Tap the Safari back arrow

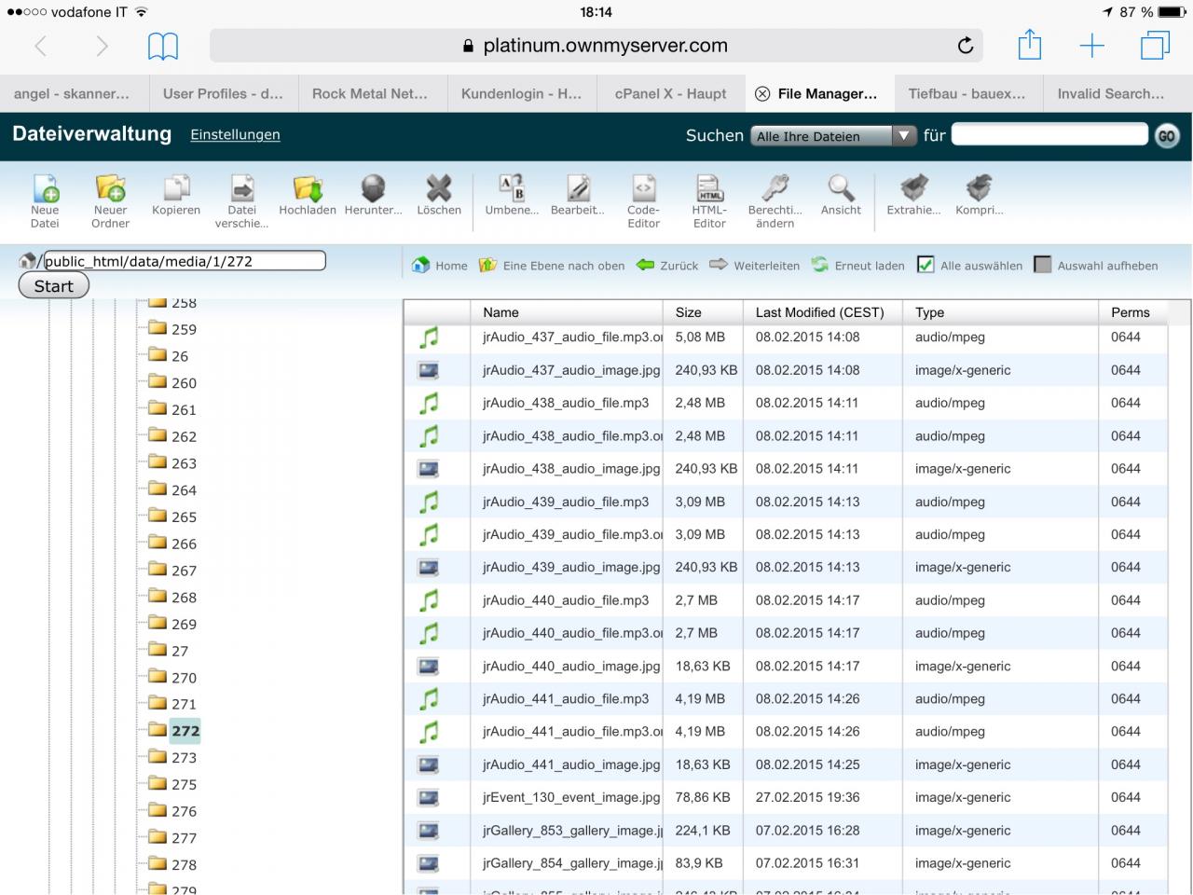pyautogui.click(x=40, y=46)
